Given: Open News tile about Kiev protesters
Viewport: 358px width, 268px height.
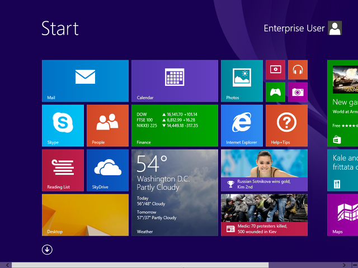Looking at the screenshot, I should [264, 215].
